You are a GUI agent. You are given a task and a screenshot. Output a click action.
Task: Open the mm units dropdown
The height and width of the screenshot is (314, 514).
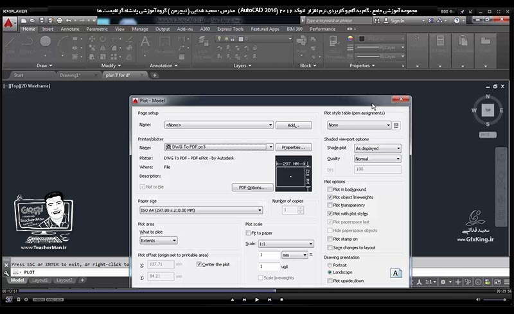point(294,255)
